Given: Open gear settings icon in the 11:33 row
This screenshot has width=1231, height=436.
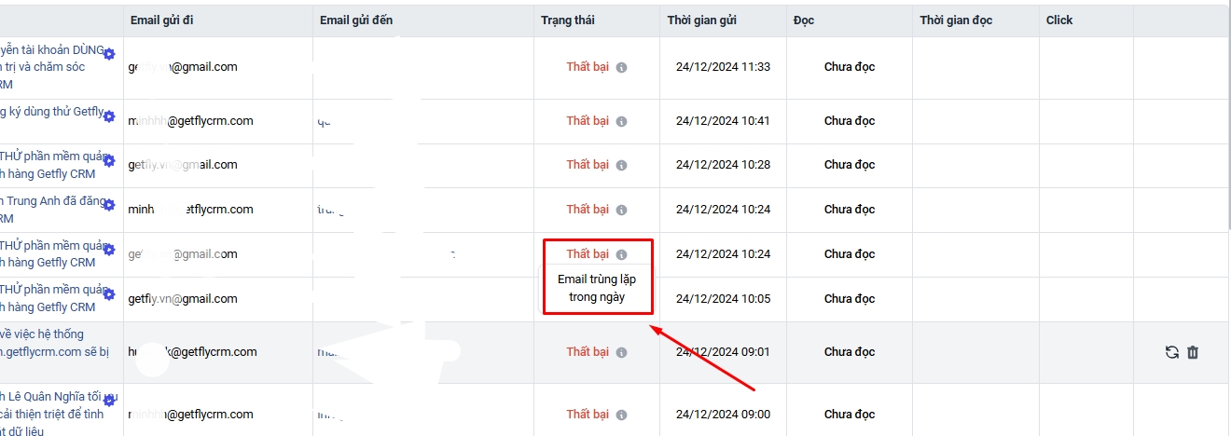Looking at the screenshot, I should click(x=109, y=55).
